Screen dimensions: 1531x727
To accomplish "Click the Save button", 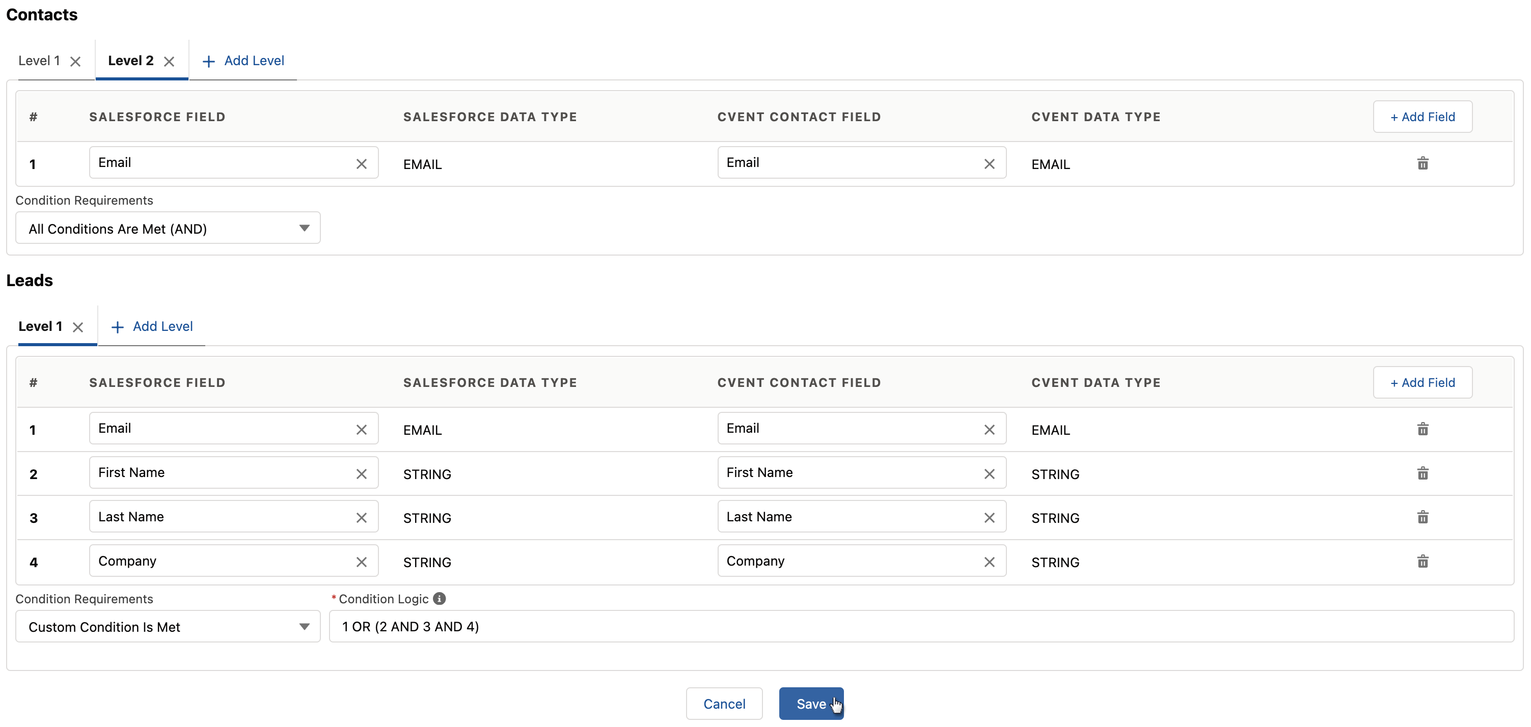I will pyautogui.click(x=812, y=703).
